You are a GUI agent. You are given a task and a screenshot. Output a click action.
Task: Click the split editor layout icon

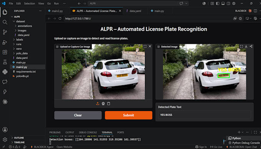click(x=255, y=11)
